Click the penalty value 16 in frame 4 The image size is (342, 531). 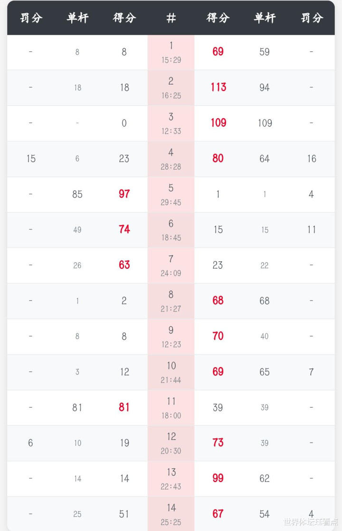coord(312,159)
